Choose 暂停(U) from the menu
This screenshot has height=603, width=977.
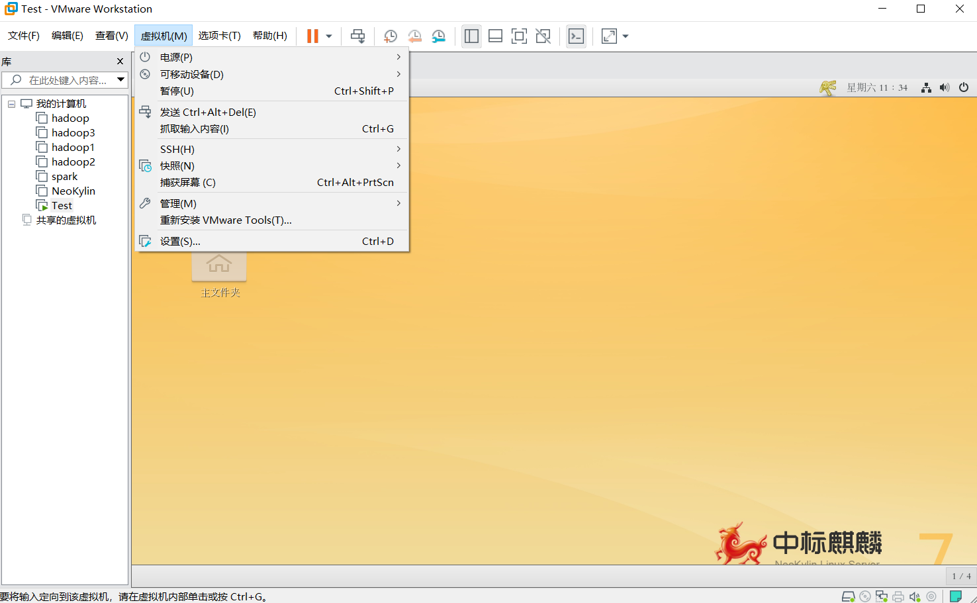(272, 91)
